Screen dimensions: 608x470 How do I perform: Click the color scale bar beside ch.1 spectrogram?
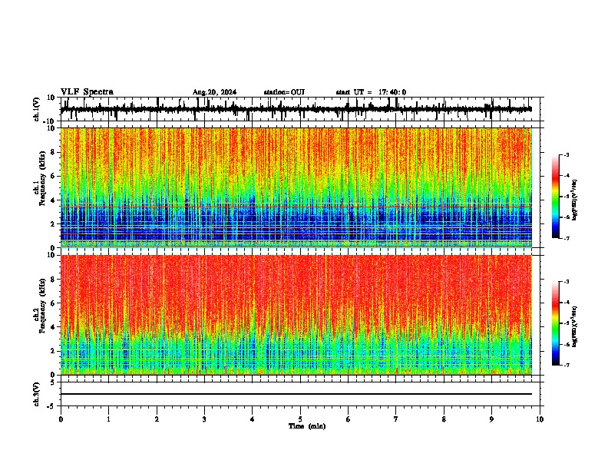[x=555, y=197]
